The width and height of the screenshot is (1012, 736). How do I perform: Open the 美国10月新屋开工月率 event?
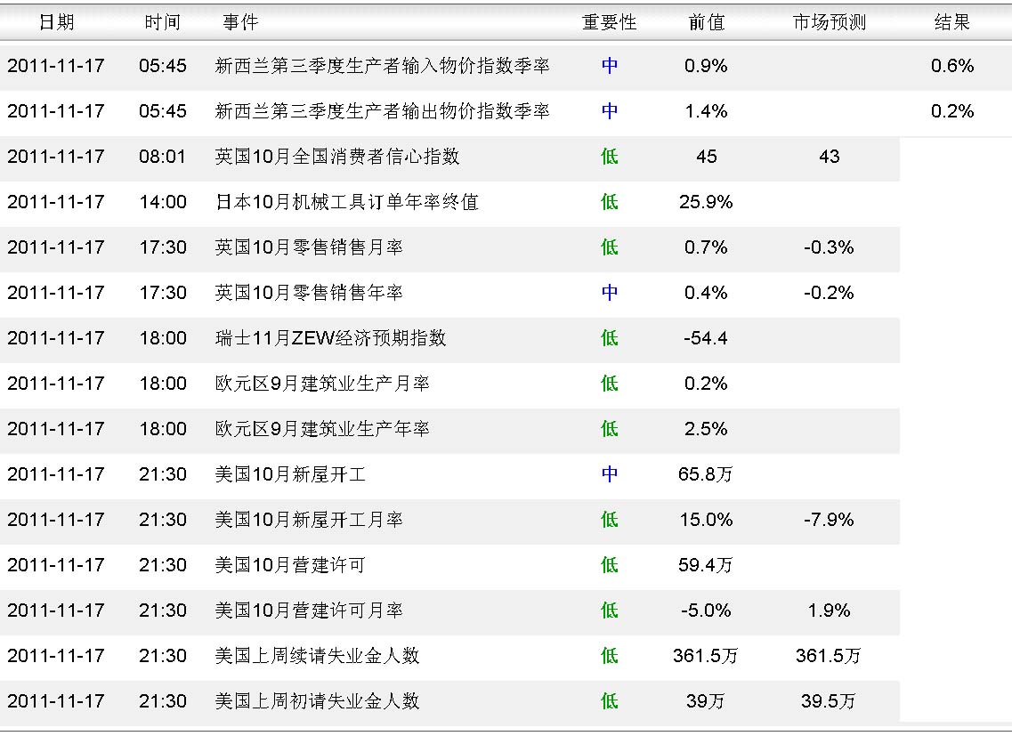309,520
